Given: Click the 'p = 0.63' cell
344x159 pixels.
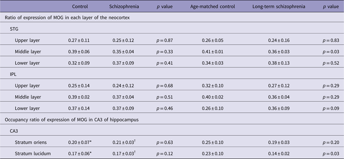Looking at the screenshot, I should coord(165,142).
